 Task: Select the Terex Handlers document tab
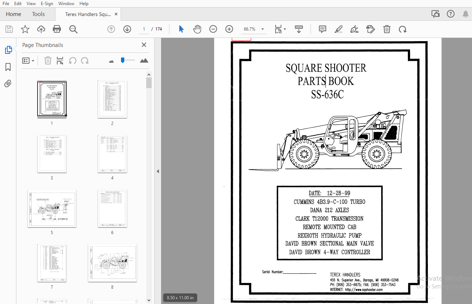(x=87, y=14)
